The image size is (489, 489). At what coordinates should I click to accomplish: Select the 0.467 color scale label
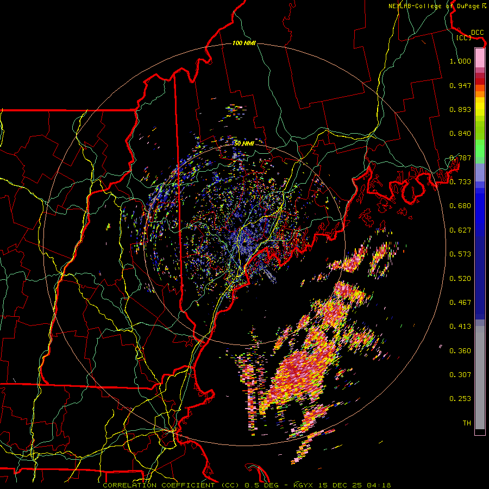point(460,303)
